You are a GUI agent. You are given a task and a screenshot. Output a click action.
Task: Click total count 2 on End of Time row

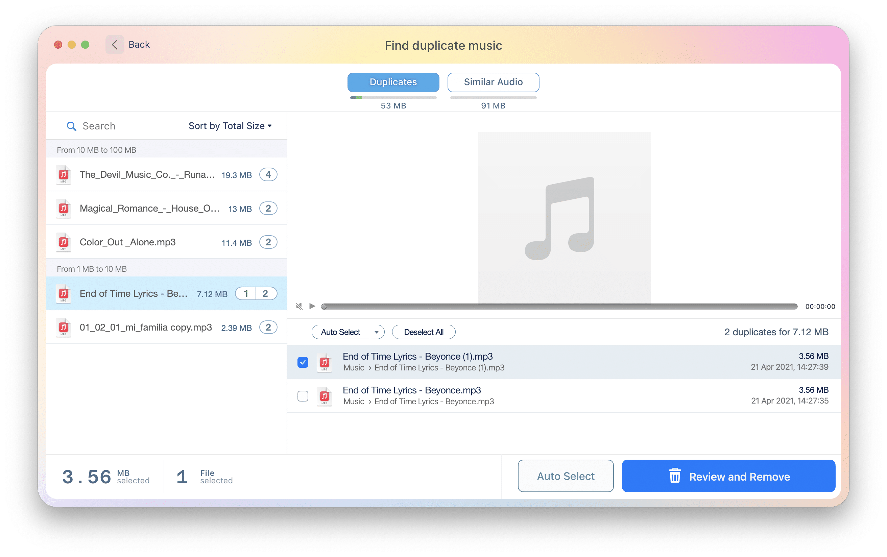(x=266, y=294)
